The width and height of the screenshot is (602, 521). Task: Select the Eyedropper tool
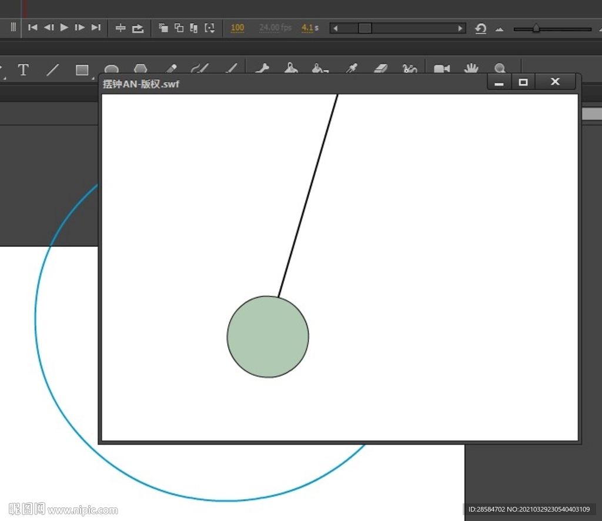[351, 69]
